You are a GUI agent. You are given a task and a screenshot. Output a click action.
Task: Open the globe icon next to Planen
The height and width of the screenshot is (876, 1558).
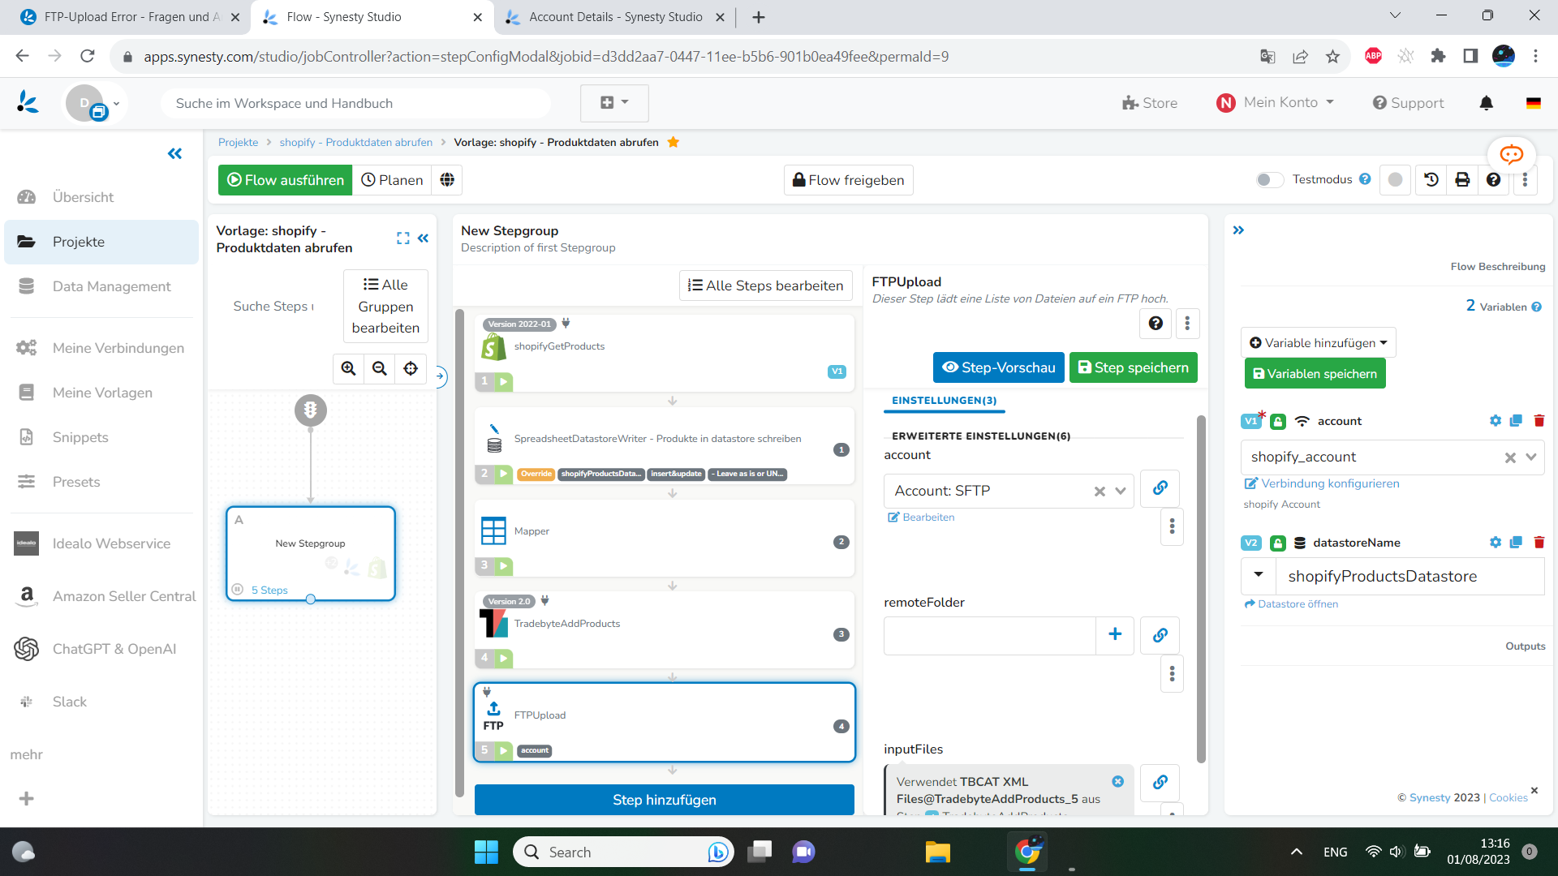pos(447,180)
